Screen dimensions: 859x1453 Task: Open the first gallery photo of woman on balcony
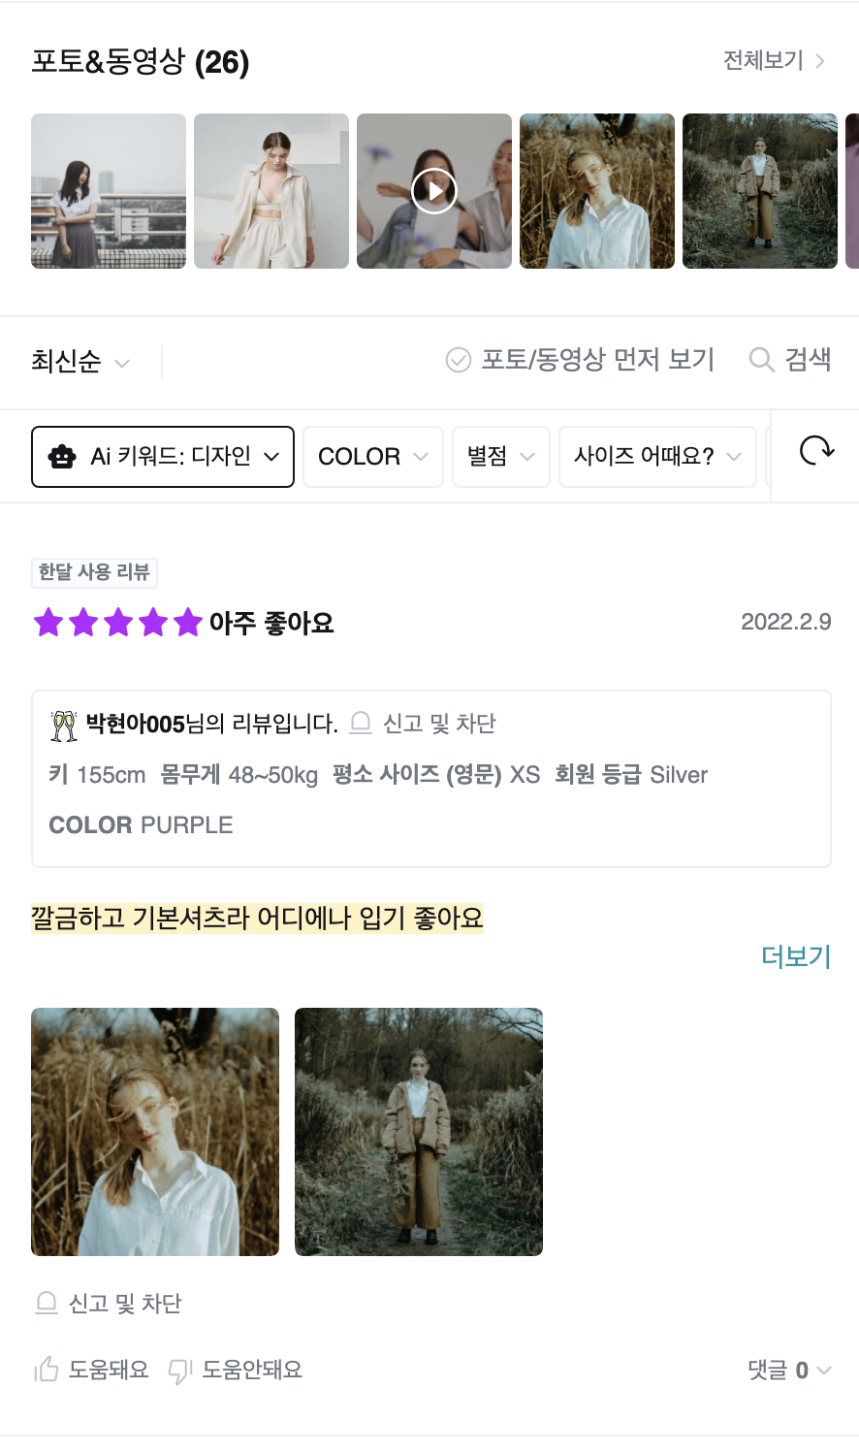[109, 191]
